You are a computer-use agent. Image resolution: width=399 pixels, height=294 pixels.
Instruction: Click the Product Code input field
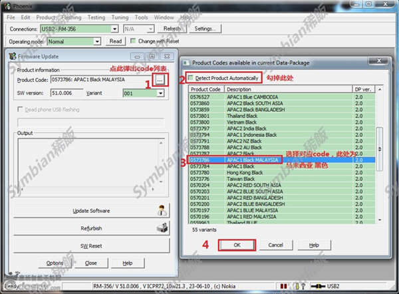[x=101, y=80]
